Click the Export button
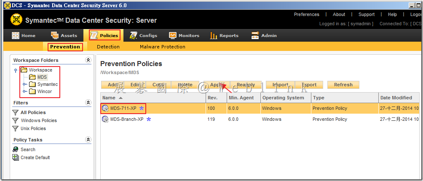 [x=309, y=85]
